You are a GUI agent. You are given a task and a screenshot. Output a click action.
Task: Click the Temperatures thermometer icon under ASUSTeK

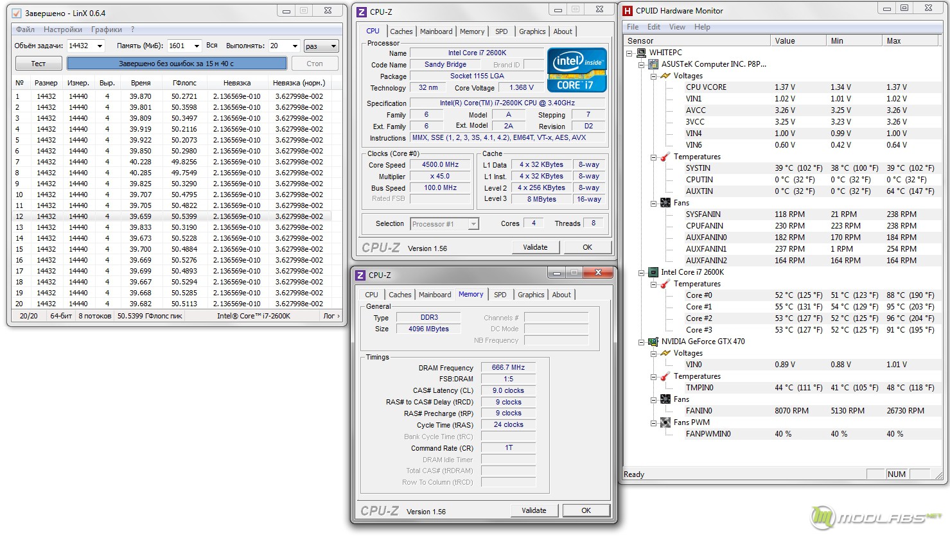pos(665,157)
